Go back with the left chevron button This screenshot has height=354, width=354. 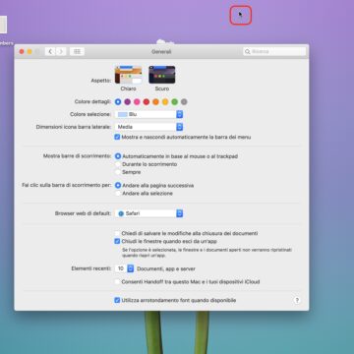[x=50, y=51]
